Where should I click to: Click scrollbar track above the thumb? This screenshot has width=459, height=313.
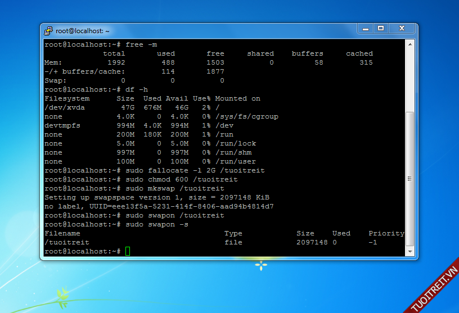[410, 79]
